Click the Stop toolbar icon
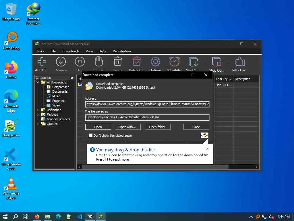This screenshot has width=294, height=221. coord(80,62)
